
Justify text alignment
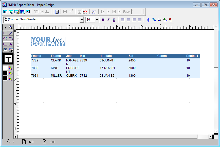(140, 20)
